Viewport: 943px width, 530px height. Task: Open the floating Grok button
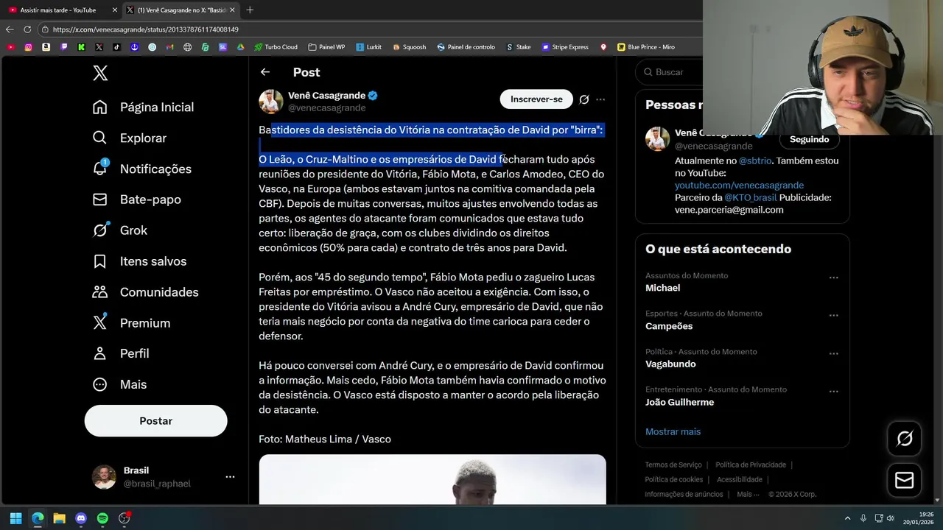pos(904,439)
